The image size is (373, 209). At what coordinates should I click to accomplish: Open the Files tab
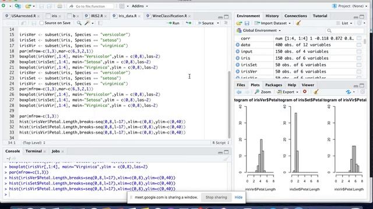[241, 85]
